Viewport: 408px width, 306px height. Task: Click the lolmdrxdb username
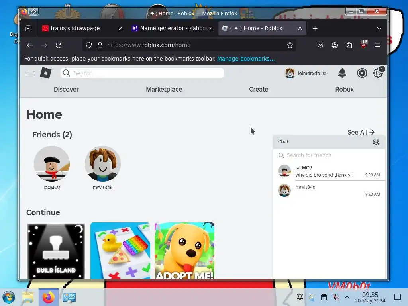[309, 73]
